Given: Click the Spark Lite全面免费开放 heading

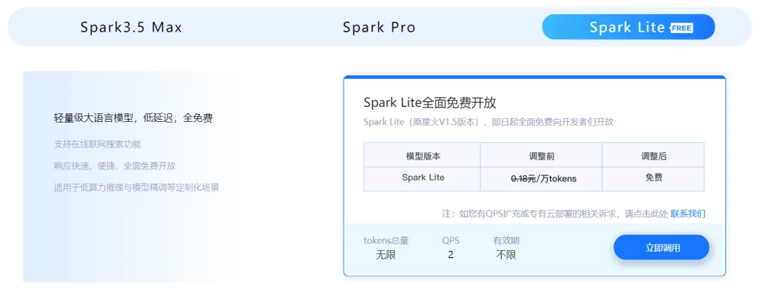Looking at the screenshot, I should [430, 102].
